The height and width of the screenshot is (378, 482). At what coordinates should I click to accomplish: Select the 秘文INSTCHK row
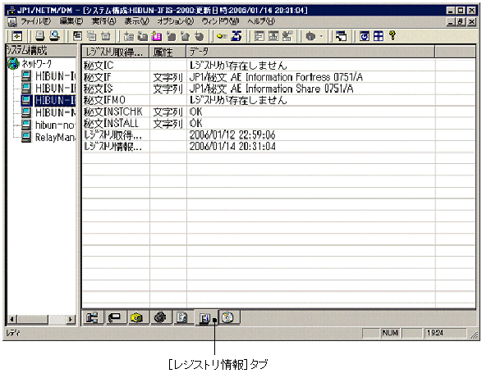(278, 112)
